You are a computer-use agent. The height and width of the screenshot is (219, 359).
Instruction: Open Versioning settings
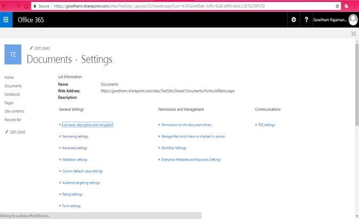75,136
